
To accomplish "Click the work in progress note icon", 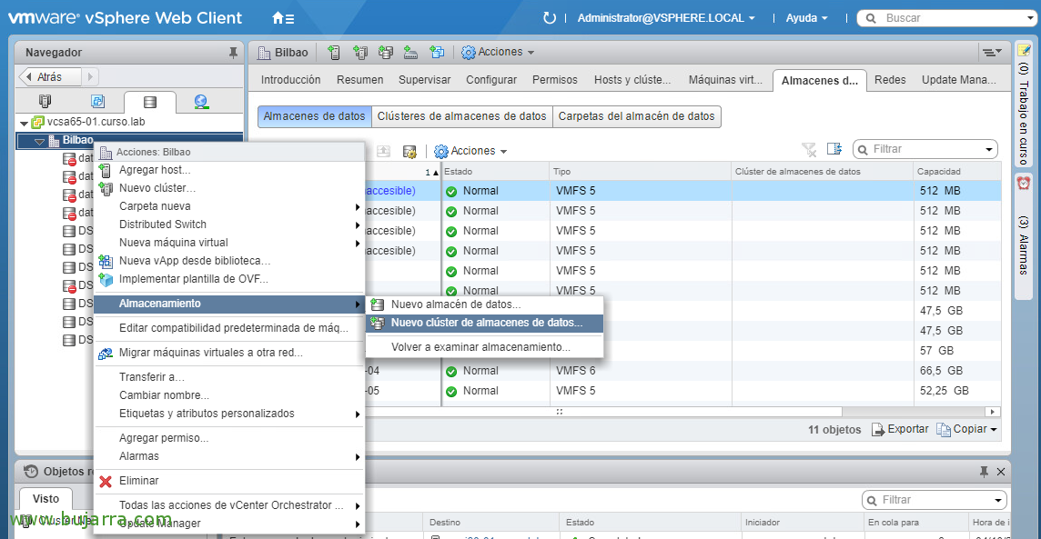I will [1024, 50].
